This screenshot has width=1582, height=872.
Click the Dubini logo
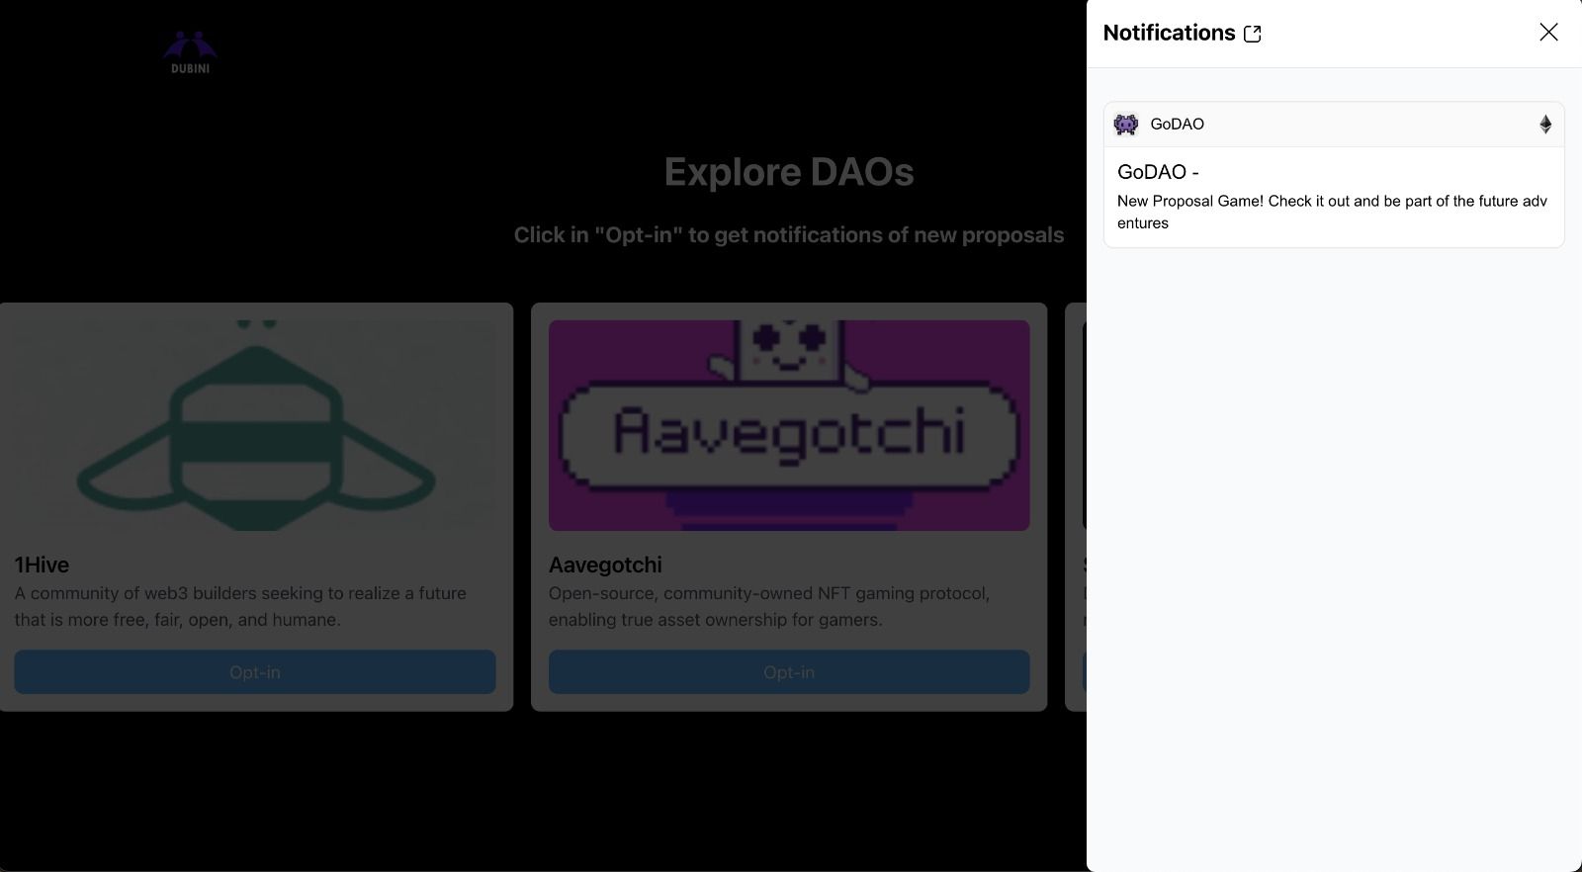click(x=190, y=52)
